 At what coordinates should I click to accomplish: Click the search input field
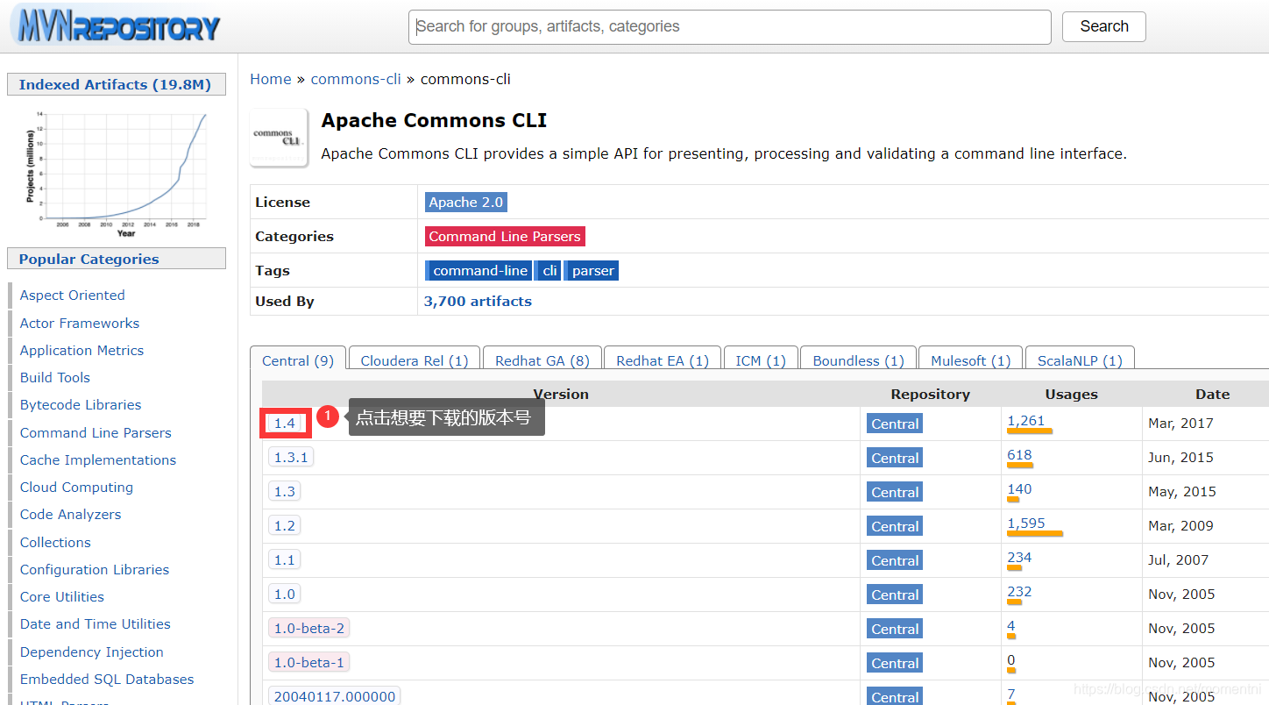point(729,26)
